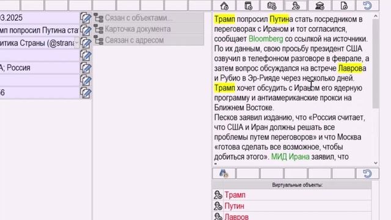Image resolution: width=391 pixels, height=220 pixels.
Task: Click the binoculars search refresh icon
Action: coord(224,173)
